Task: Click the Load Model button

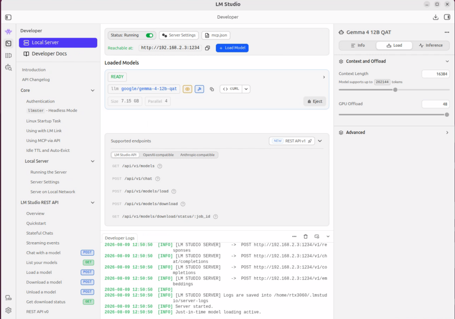Action: pyautogui.click(x=232, y=48)
